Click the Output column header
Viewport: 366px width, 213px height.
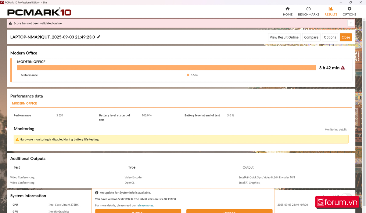click(x=248, y=167)
